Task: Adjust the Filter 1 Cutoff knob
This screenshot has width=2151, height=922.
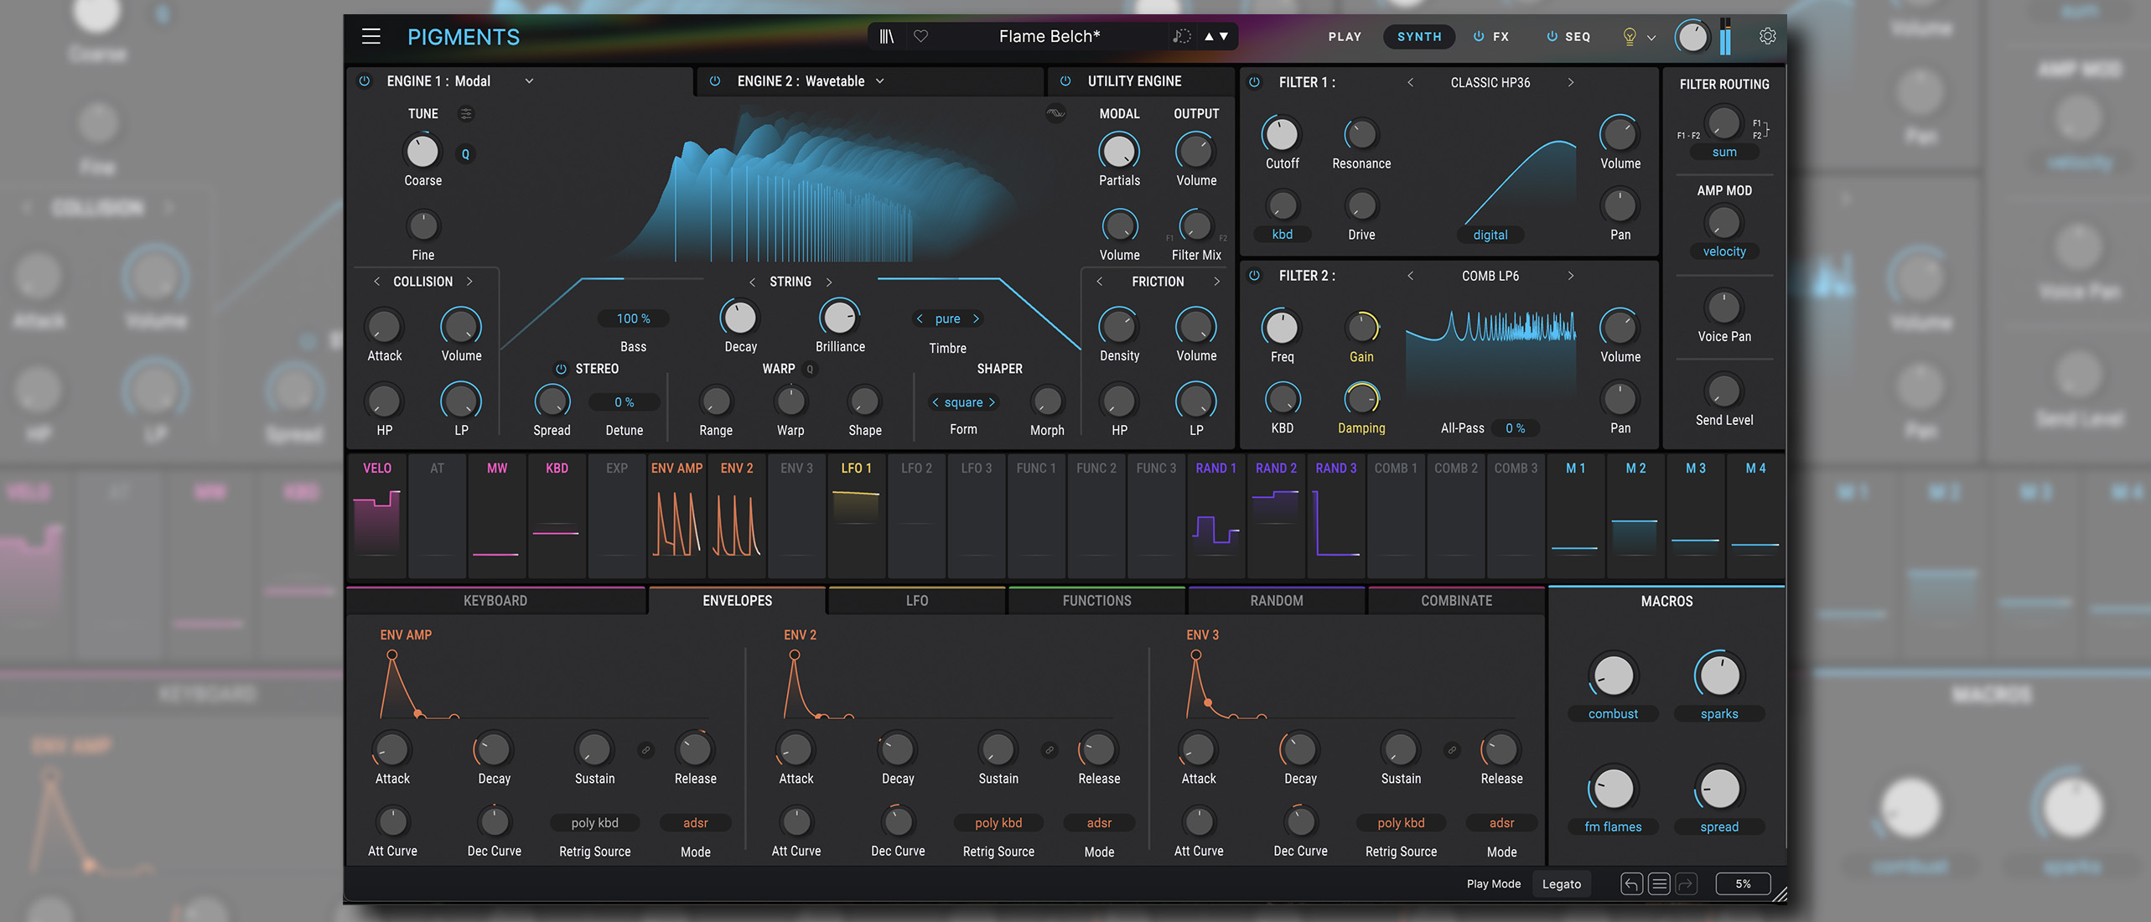Action: [1282, 134]
